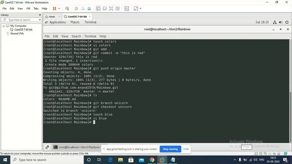Pause the virtual machine
The image size is (292, 164).
pyautogui.click(x=54, y=9)
